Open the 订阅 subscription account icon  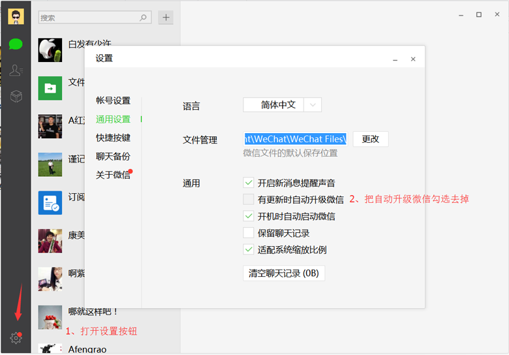coord(50,203)
